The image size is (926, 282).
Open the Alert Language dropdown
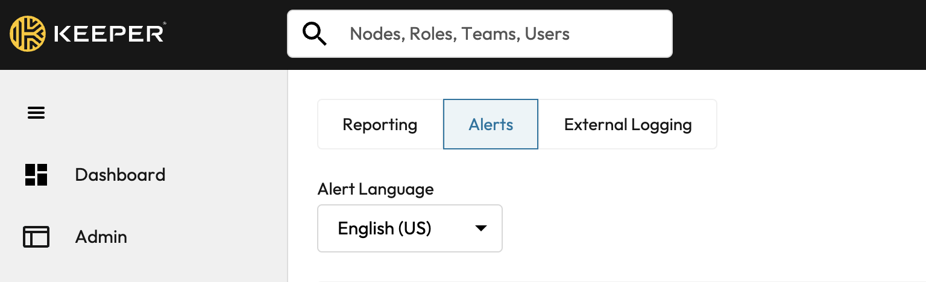[409, 229]
